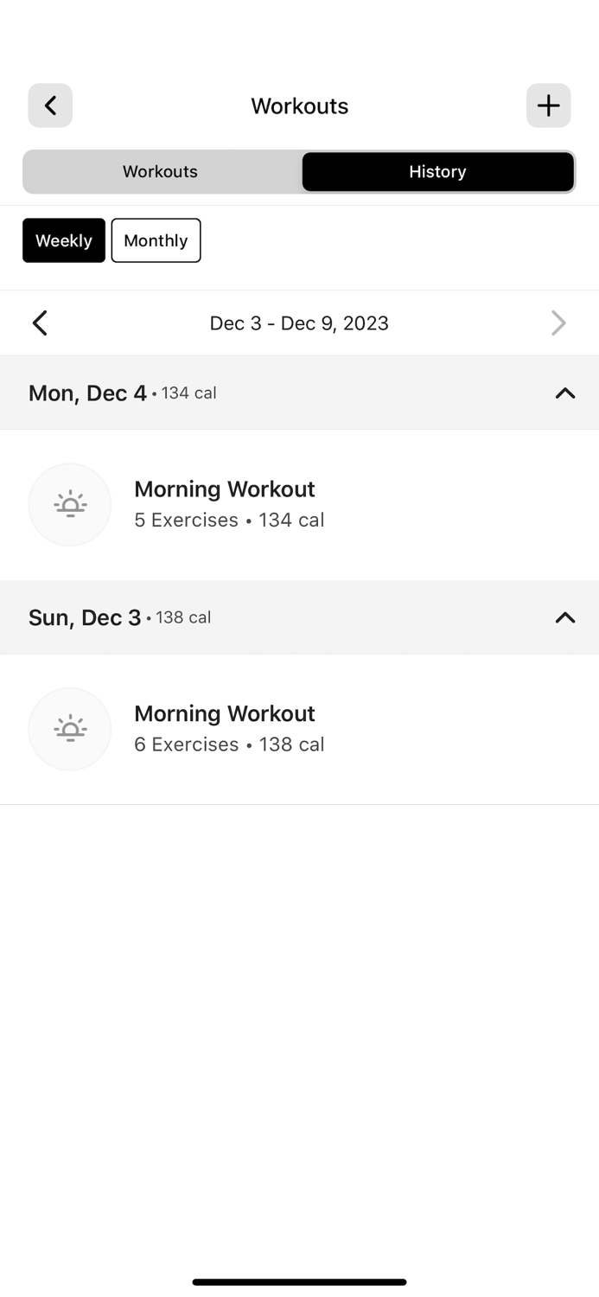Tap the home indicator bar at screen bottom
The width and height of the screenshot is (599, 1297).
pyautogui.click(x=299, y=1282)
